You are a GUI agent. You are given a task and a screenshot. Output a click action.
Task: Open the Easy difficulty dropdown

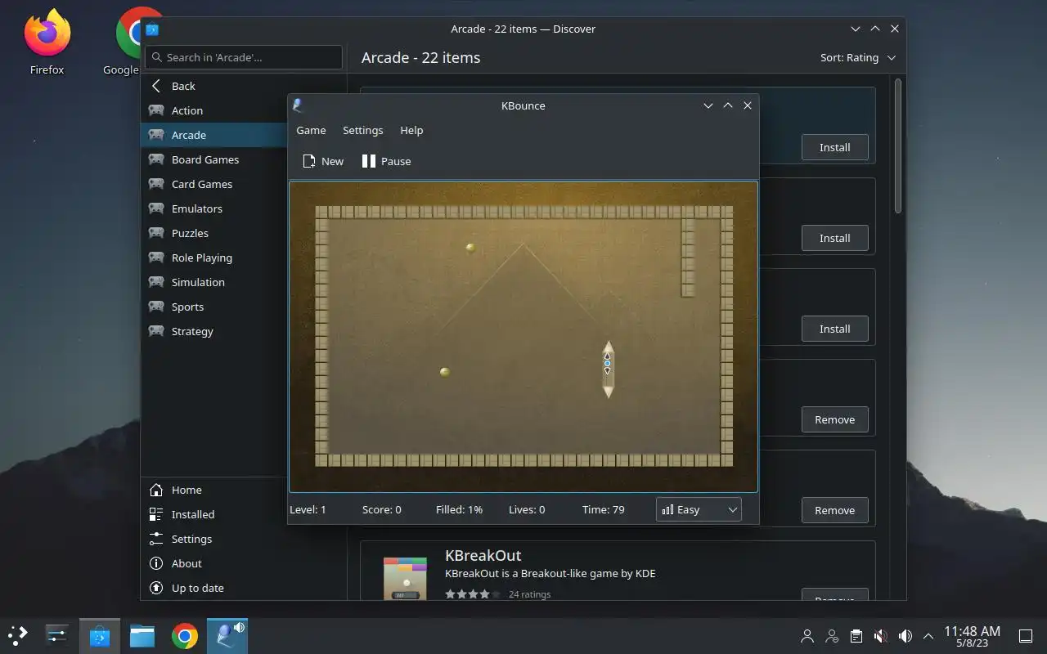(x=699, y=509)
